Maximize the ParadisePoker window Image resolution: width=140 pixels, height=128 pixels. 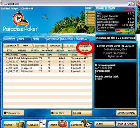tap(134, 4)
